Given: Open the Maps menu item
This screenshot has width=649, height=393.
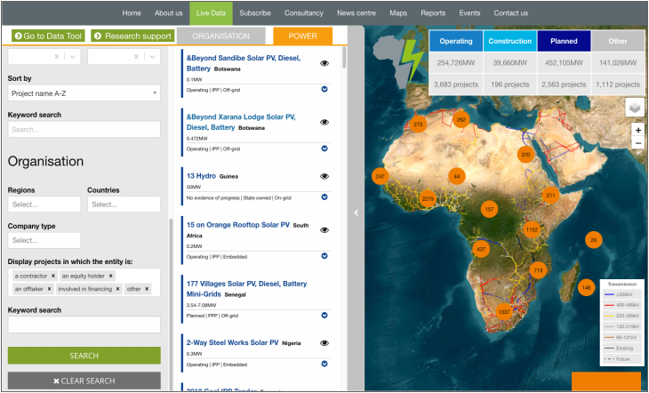Looking at the screenshot, I should click(x=398, y=12).
